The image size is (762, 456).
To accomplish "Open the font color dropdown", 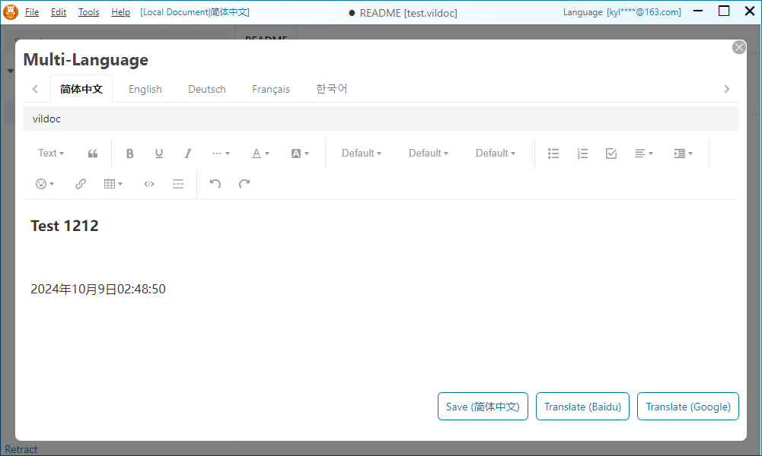I will coord(260,154).
